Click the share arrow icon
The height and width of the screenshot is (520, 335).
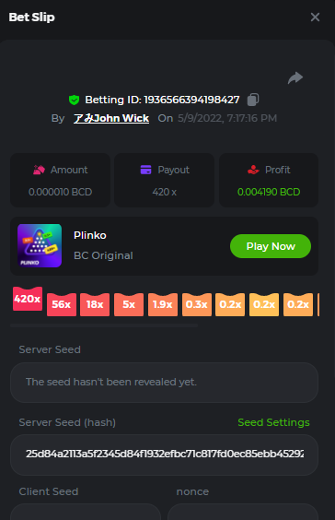click(295, 78)
